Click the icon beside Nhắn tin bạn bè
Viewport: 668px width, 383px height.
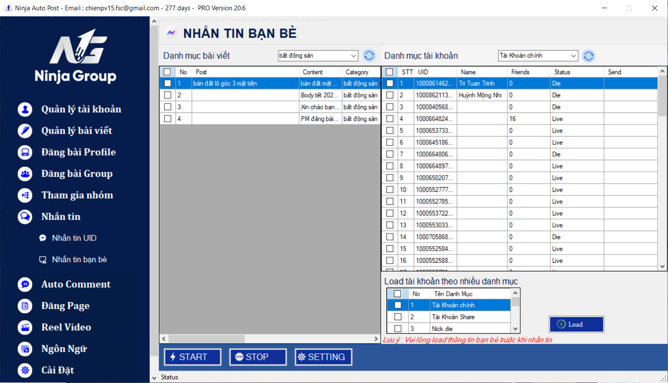click(x=43, y=259)
